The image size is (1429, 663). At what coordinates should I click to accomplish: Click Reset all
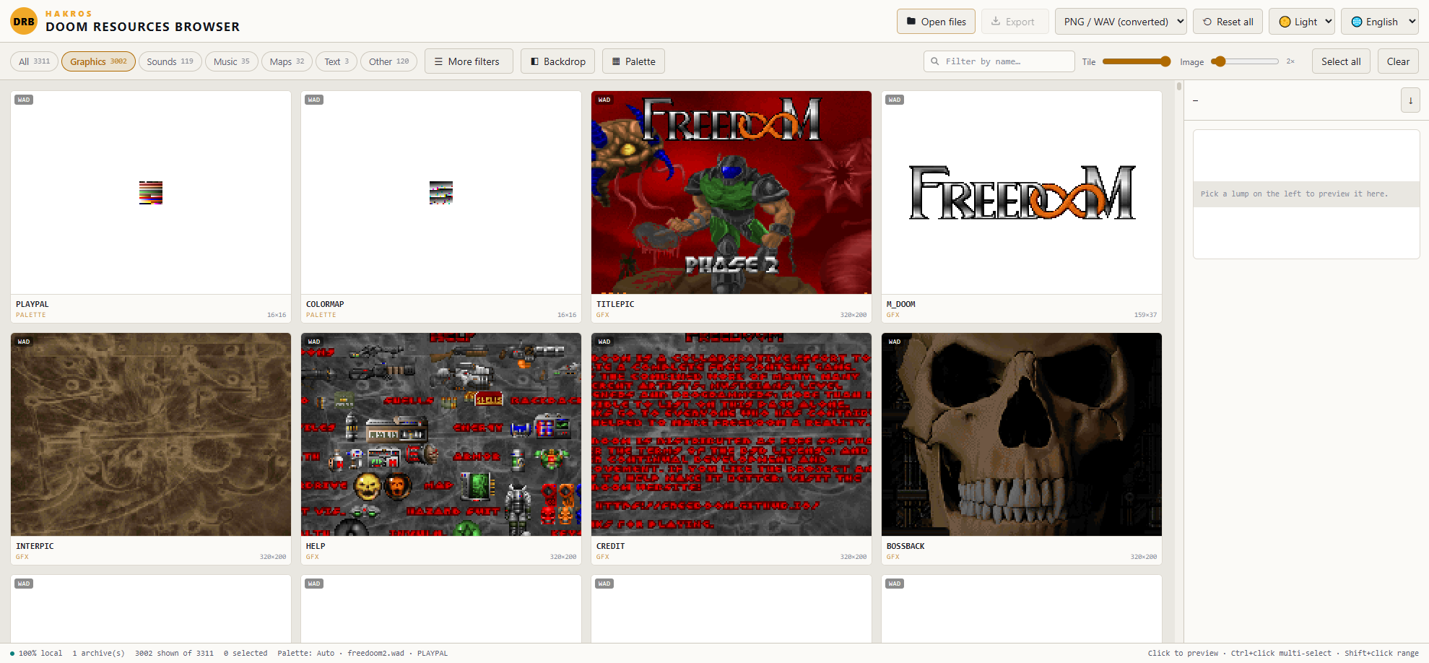tap(1228, 22)
